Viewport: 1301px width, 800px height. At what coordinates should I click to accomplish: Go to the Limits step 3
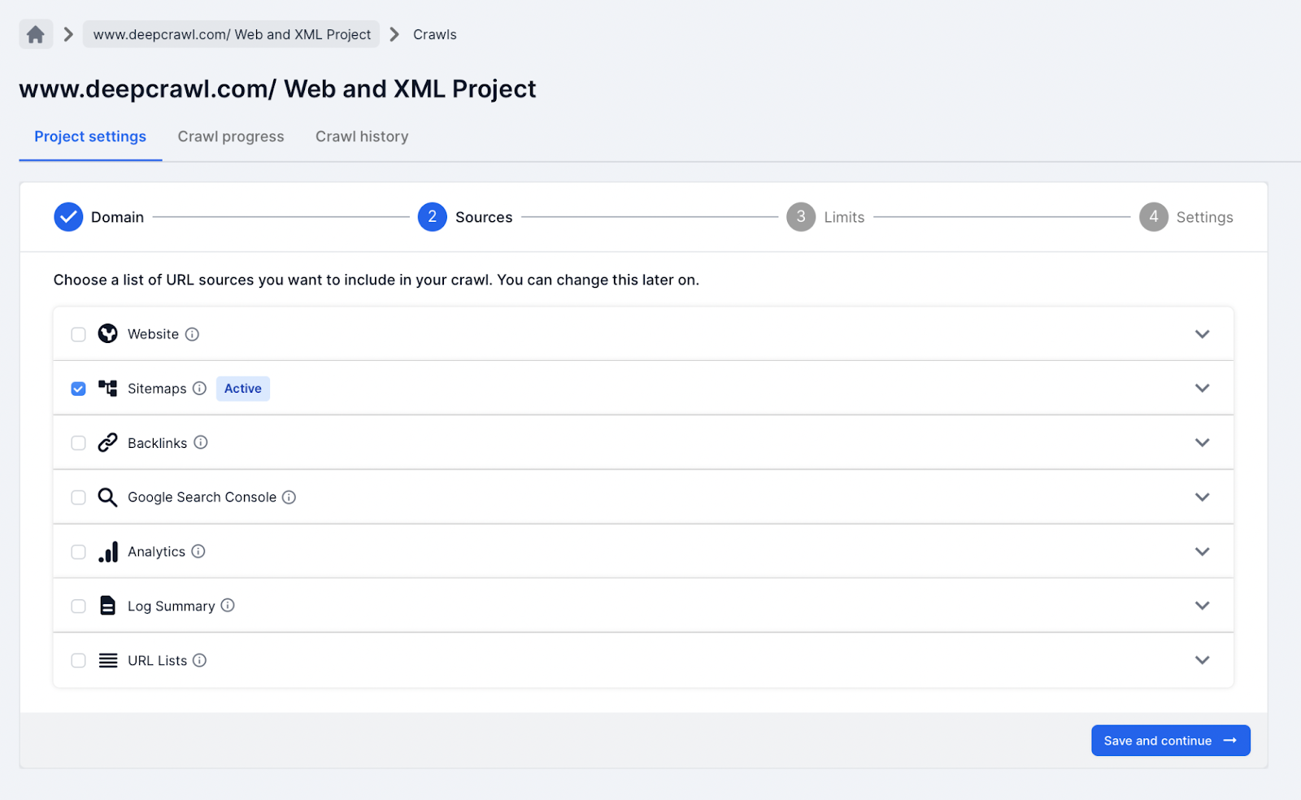[825, 217]
